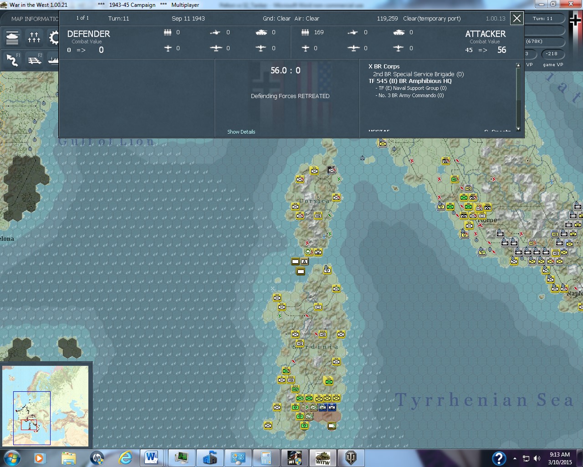Select the naval flag counter northeast of Corsica

coord(332,170)
